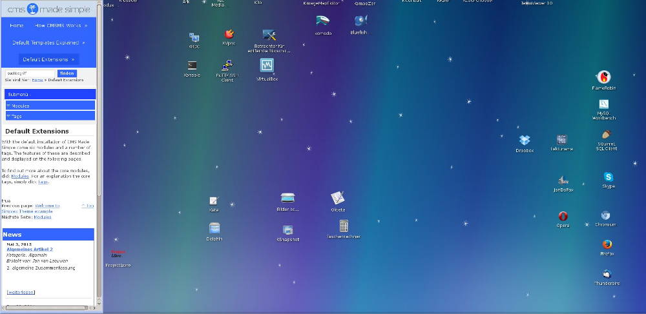Click the finden search button
Viewport: 646px width, 314px height.
pyautogui.click(x=67, y=74)
